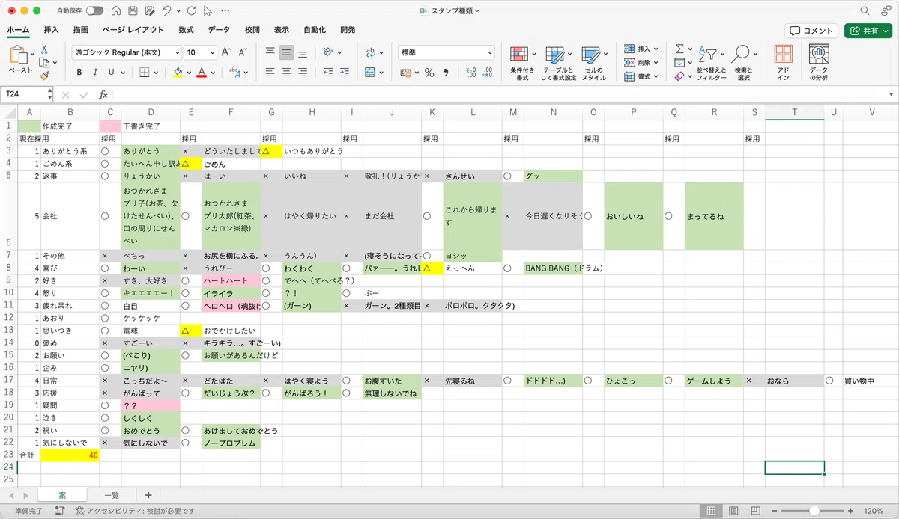The height and width of the screenshot is (519, 899).
Task: Click the Home icon in title bar
Action: 115,11
